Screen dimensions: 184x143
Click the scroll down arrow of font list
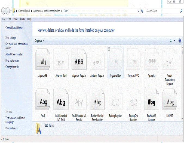click(x=182, y=119)
